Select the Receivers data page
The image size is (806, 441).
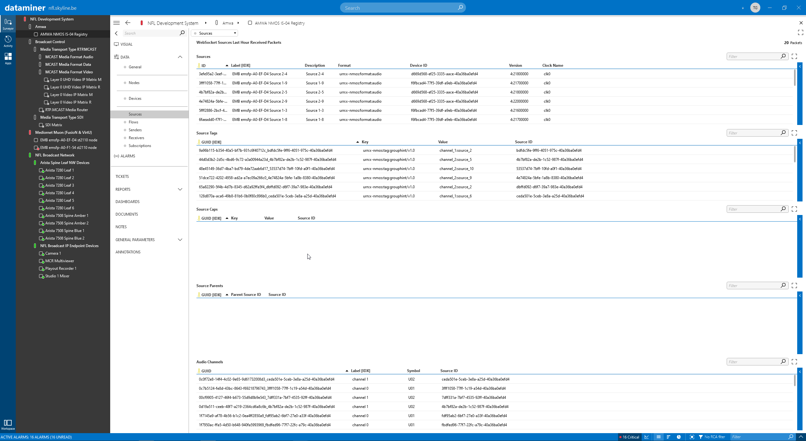tap(136, 138)
